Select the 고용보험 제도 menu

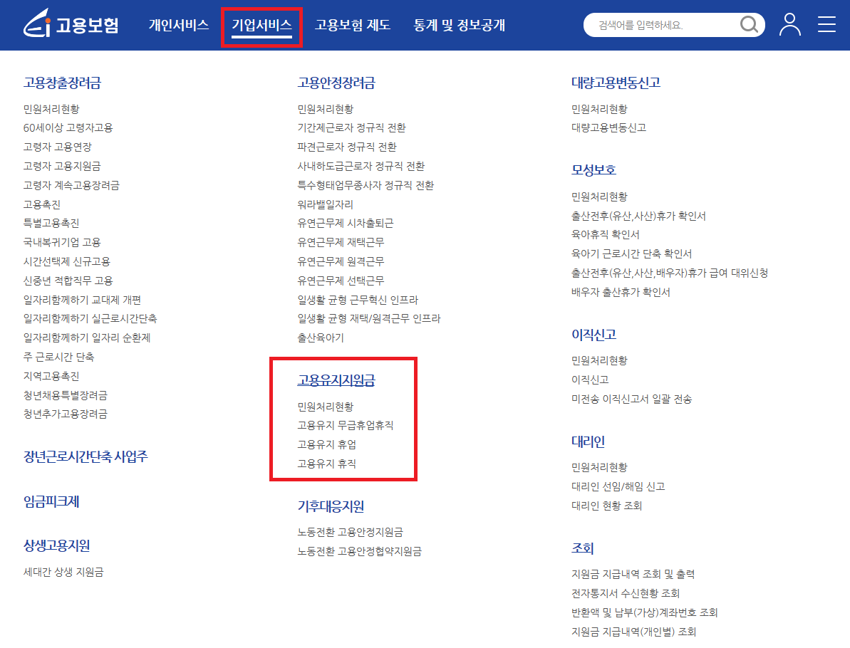click(x=353, y=24)
